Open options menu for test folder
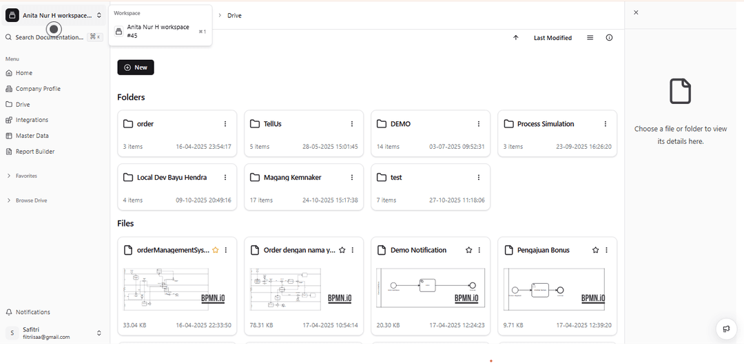The width and height of the screenshot is (744, 363). point(479,178)
